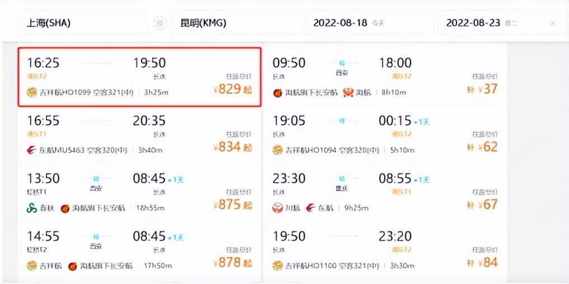
Task: Click the Juneyao logo beside HO1099
Action: [x=32, y=92]
